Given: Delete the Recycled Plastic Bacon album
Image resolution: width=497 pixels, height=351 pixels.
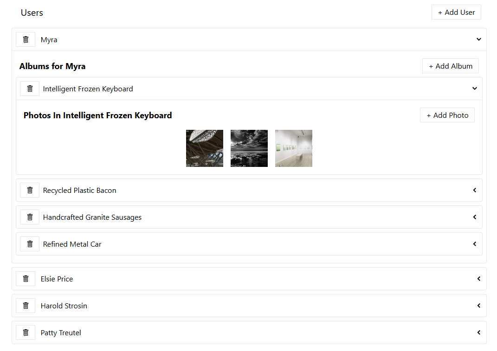Looking at the screenshot, I should [30, 190].
